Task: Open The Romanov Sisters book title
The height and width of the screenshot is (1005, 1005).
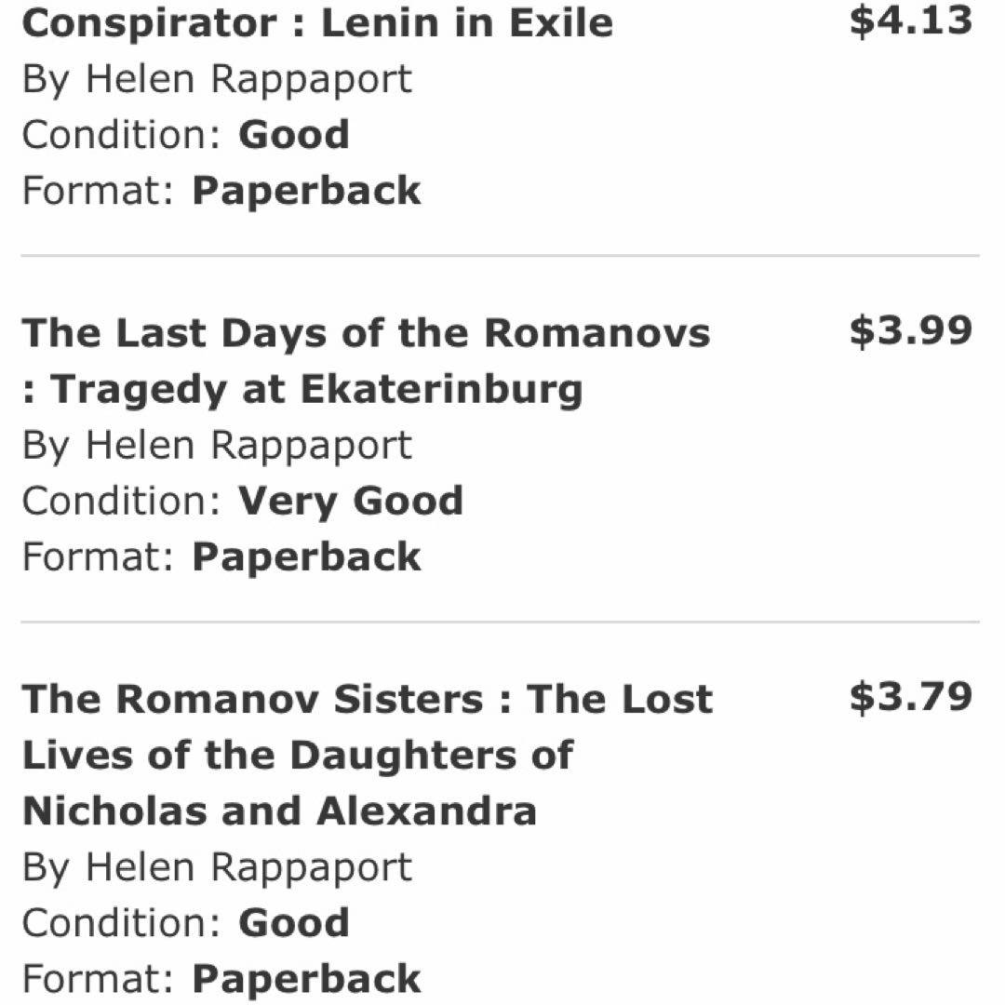Action: pyautogui.click(x=367, y=700)
